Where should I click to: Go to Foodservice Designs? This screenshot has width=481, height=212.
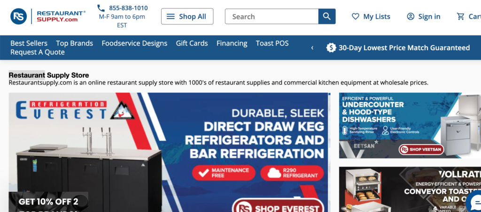(134, 44)
